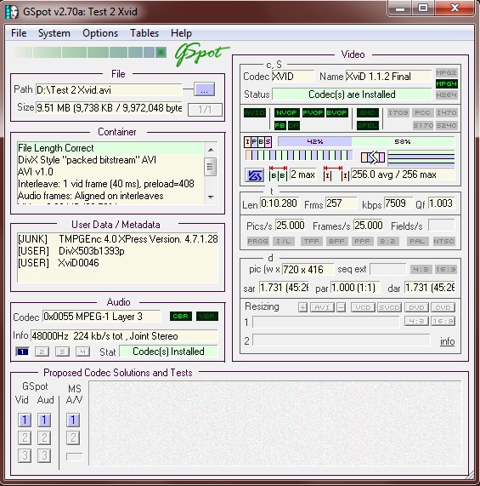Click the file Path input field
Viewport: 480px width, 486px height.
[109, 90]
